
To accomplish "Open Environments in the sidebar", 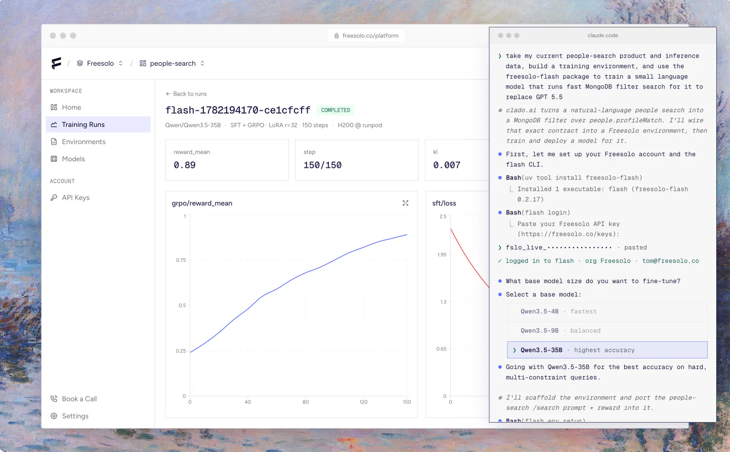I will 98,142.
